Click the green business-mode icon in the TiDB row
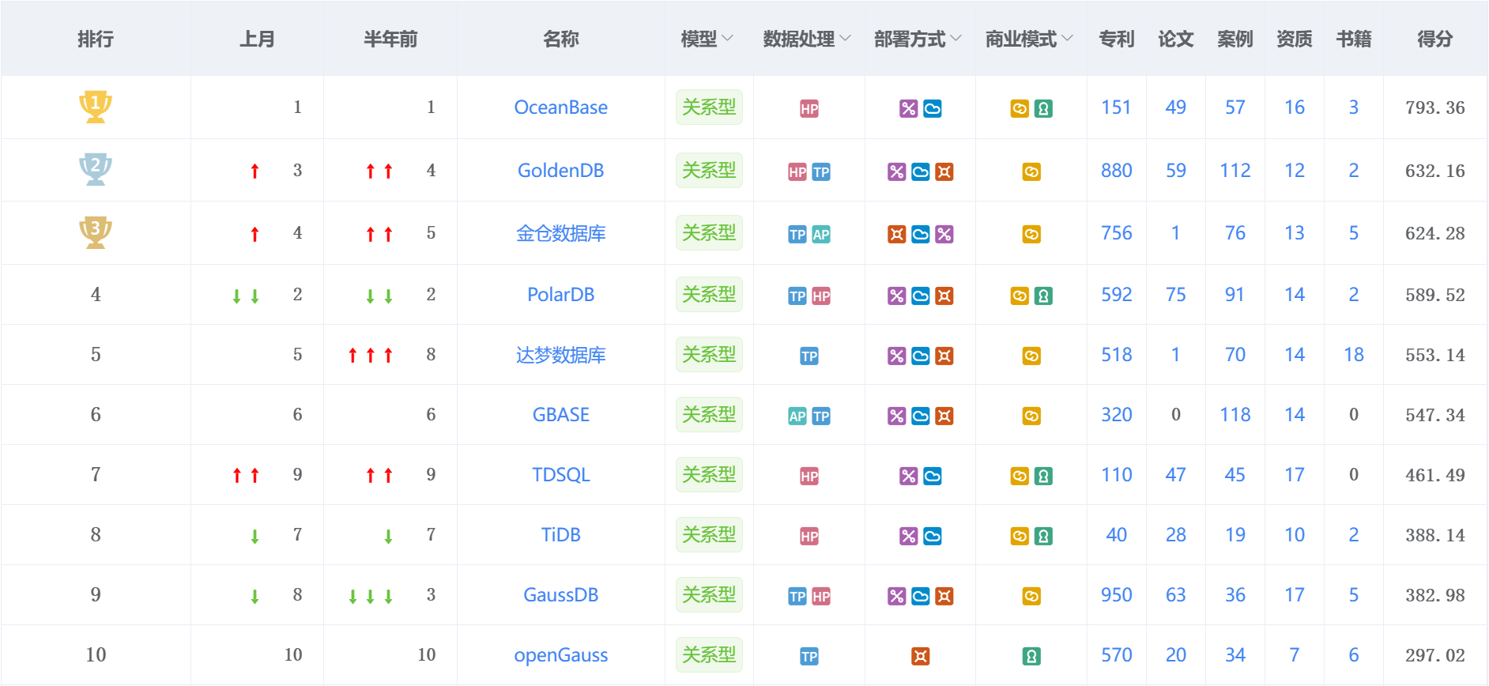The width and height of the screenshot is (1489, 686). 1043,537
